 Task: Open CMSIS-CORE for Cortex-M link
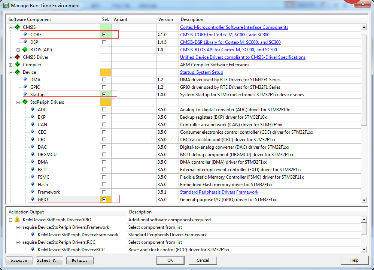[x=225, y=34]
